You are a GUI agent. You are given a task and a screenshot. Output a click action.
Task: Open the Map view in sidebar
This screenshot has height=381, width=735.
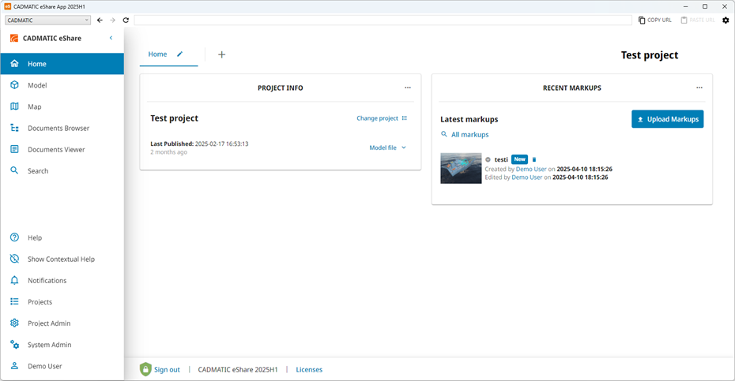tap(62, 106)
